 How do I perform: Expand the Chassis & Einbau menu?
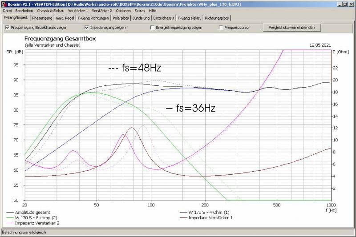coord(49,10)
